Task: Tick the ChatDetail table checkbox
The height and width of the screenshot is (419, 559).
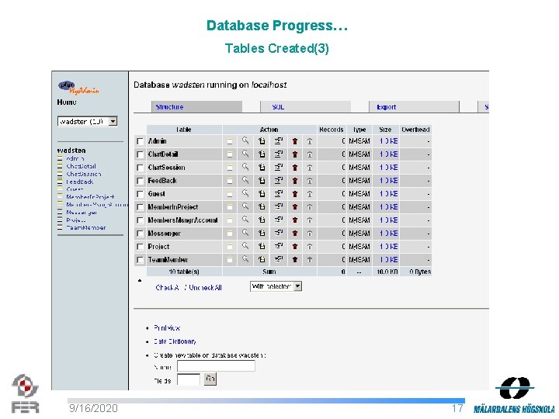Action: pyautogui.click(x=140, y=154)
